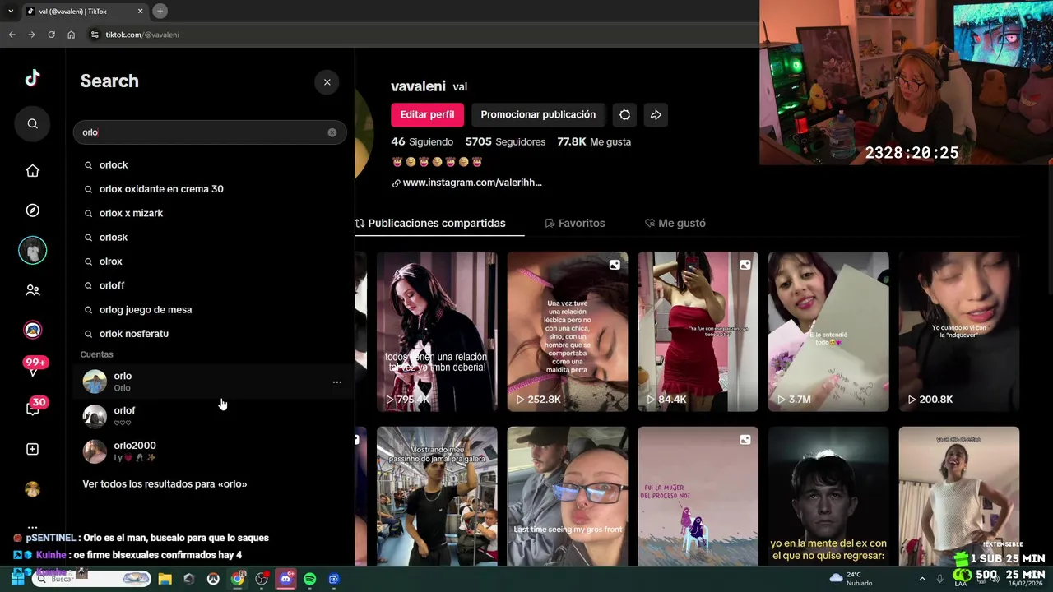The height and width of the screenshot is (592, 1053).
Task: Close the Search panel
Action: [x=327, y=82]
